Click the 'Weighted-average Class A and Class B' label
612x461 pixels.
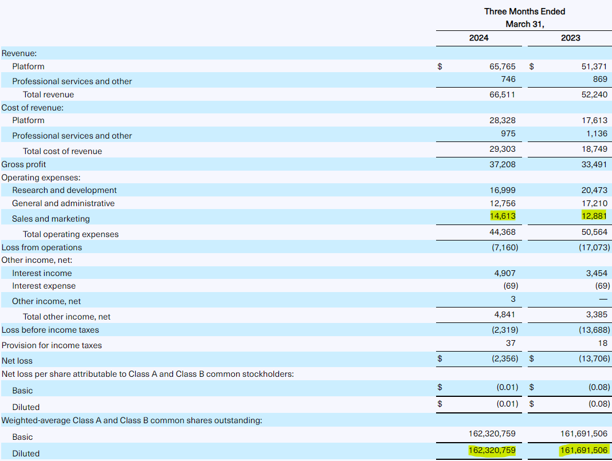point(132,420)
